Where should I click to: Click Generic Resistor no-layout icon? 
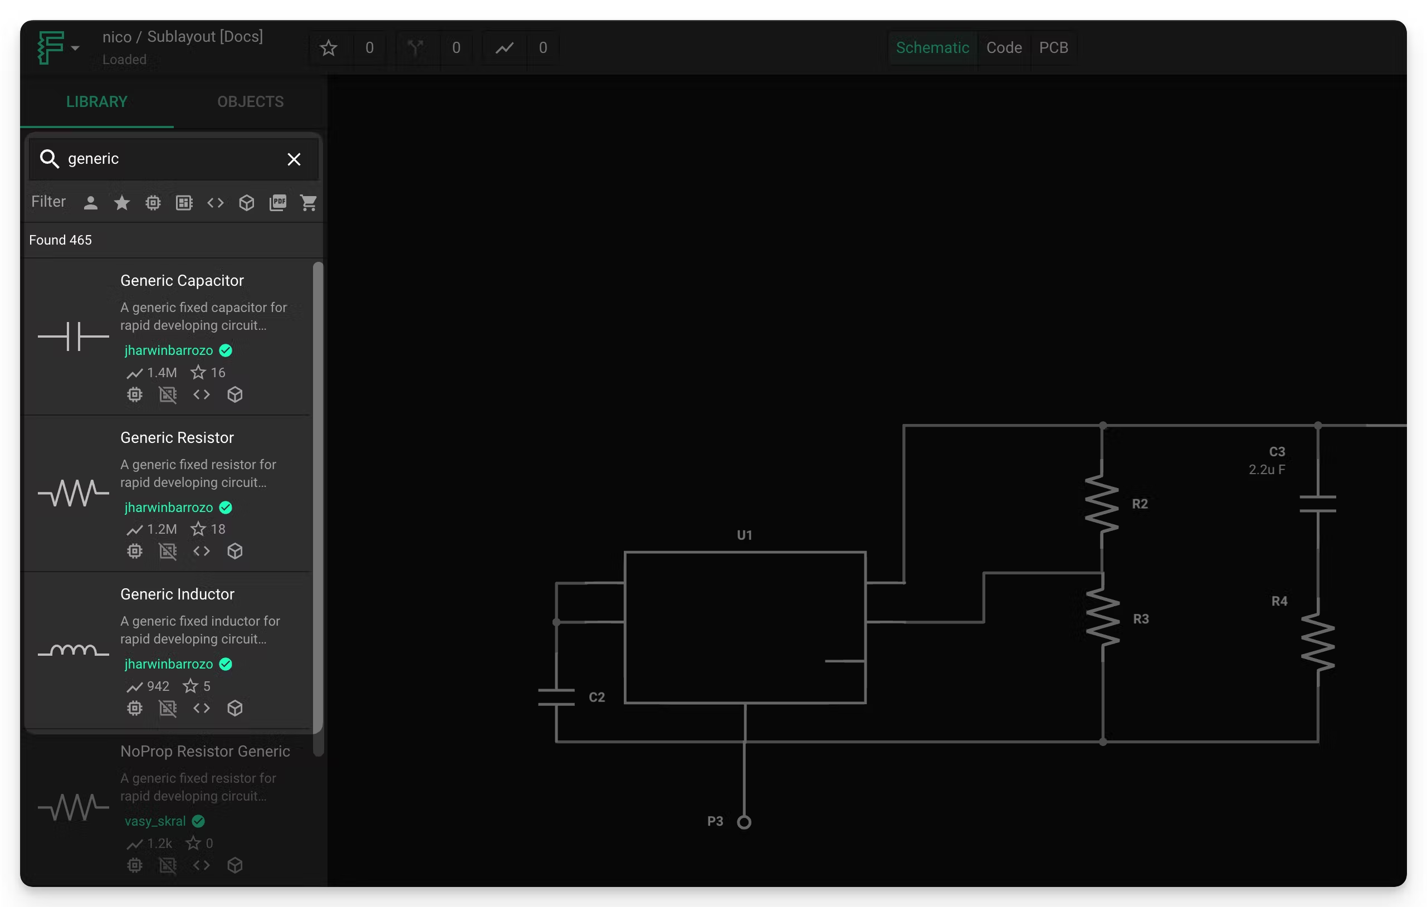168,552
